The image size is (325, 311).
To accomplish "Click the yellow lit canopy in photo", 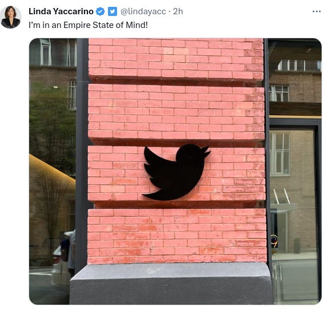I will (x=51, y=168).
